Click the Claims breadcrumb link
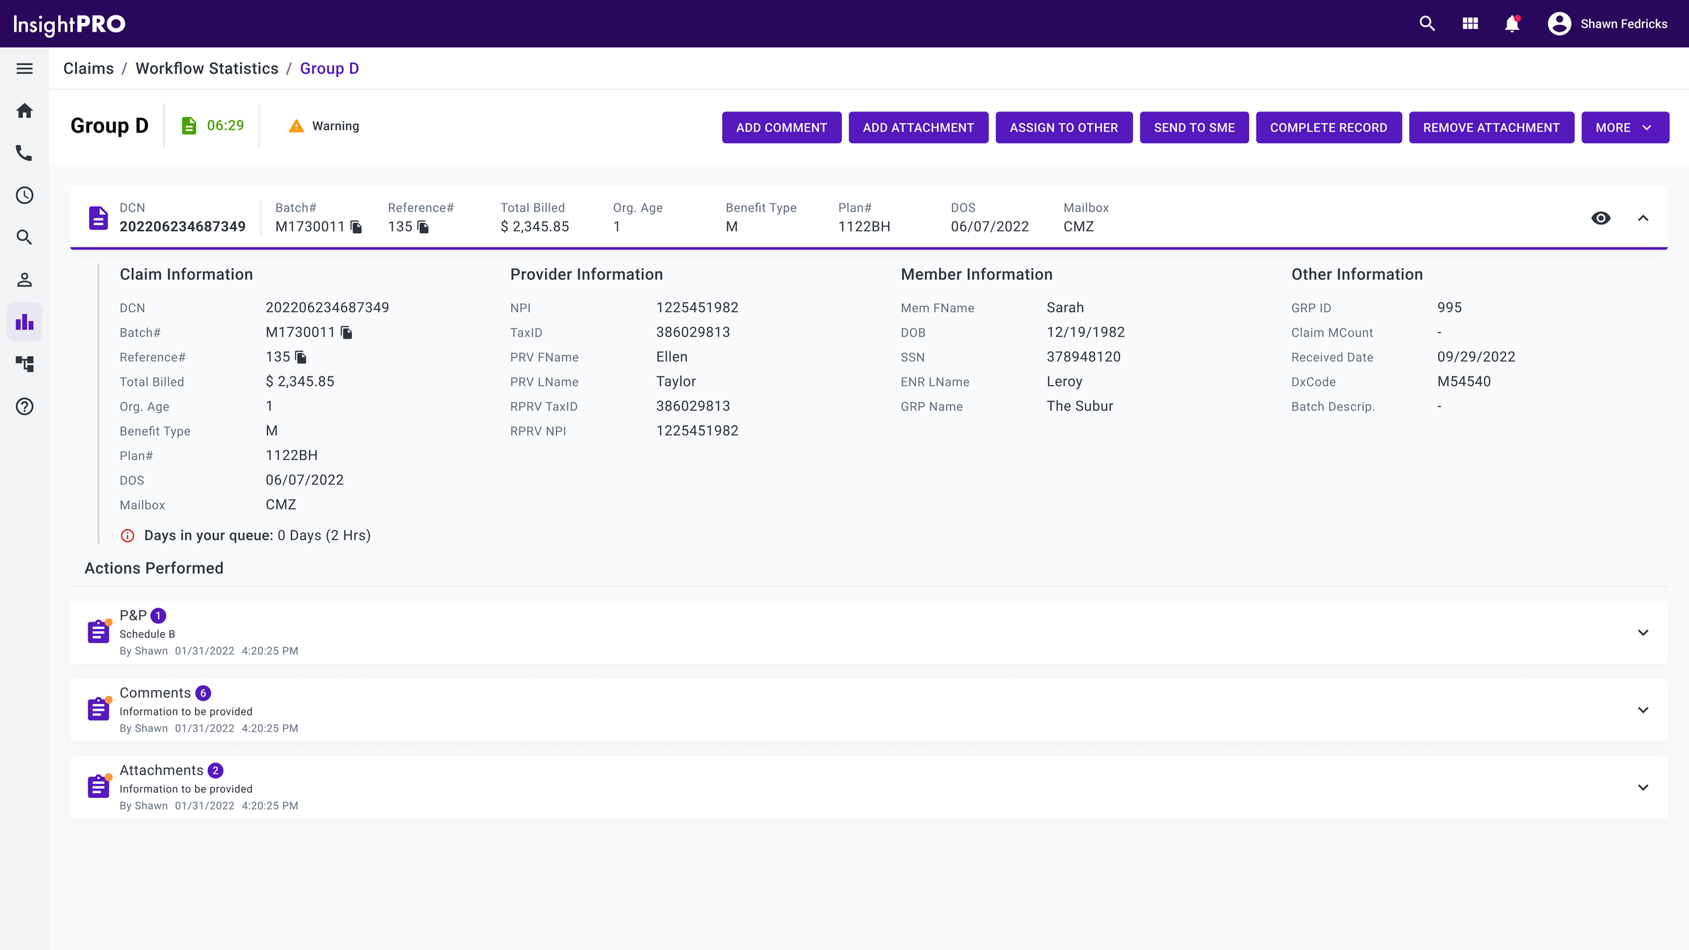1689x950 pixels. (89, 68)
